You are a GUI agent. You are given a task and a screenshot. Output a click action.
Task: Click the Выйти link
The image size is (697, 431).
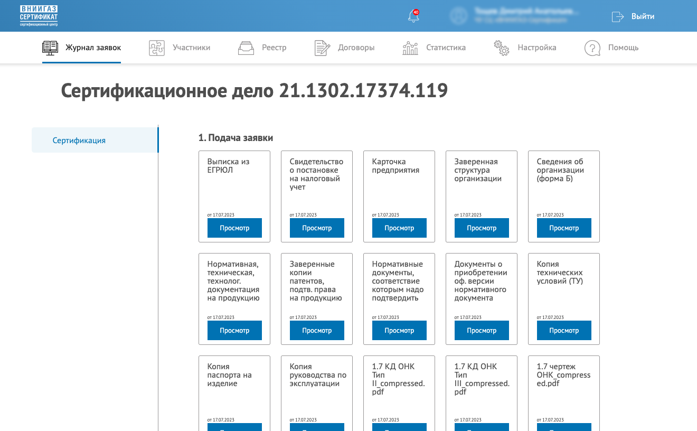point(643,16)
